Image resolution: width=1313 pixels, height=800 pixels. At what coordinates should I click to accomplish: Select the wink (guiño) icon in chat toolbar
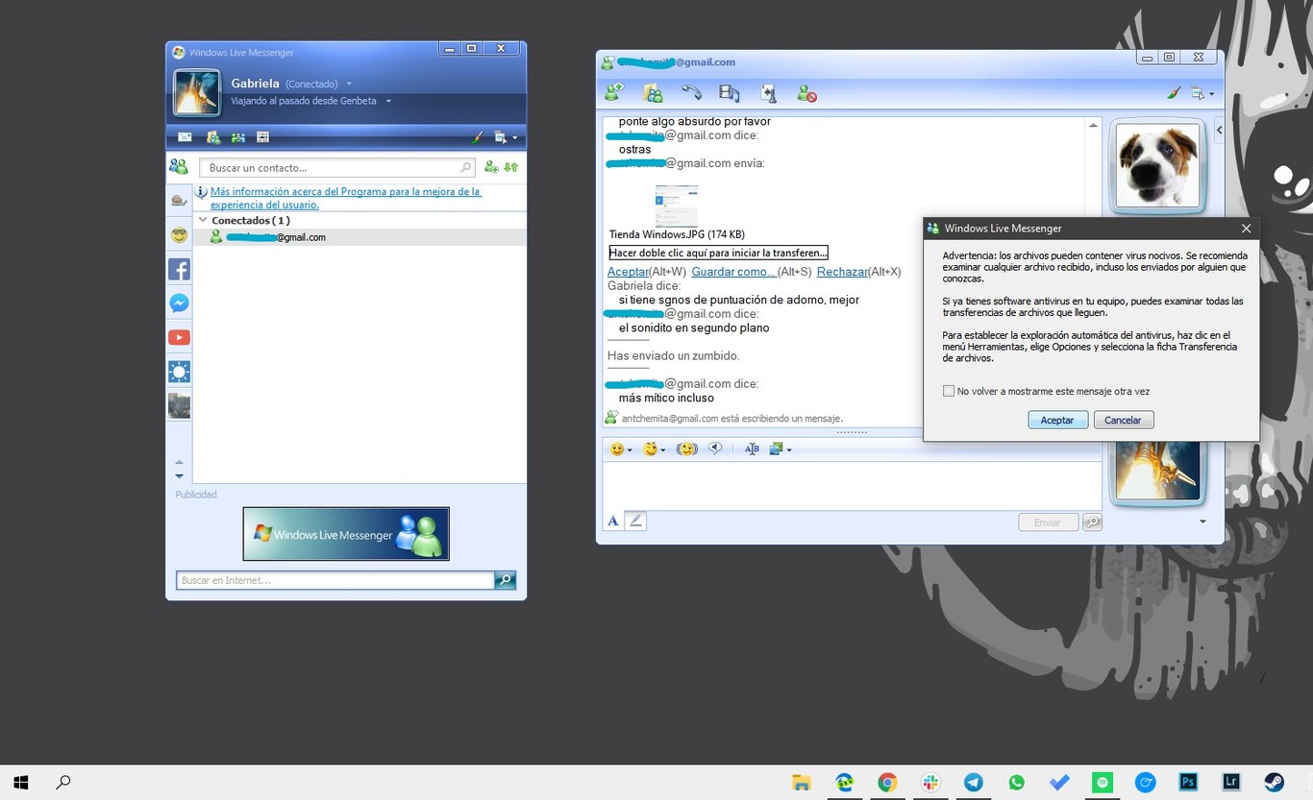point(651,448)
